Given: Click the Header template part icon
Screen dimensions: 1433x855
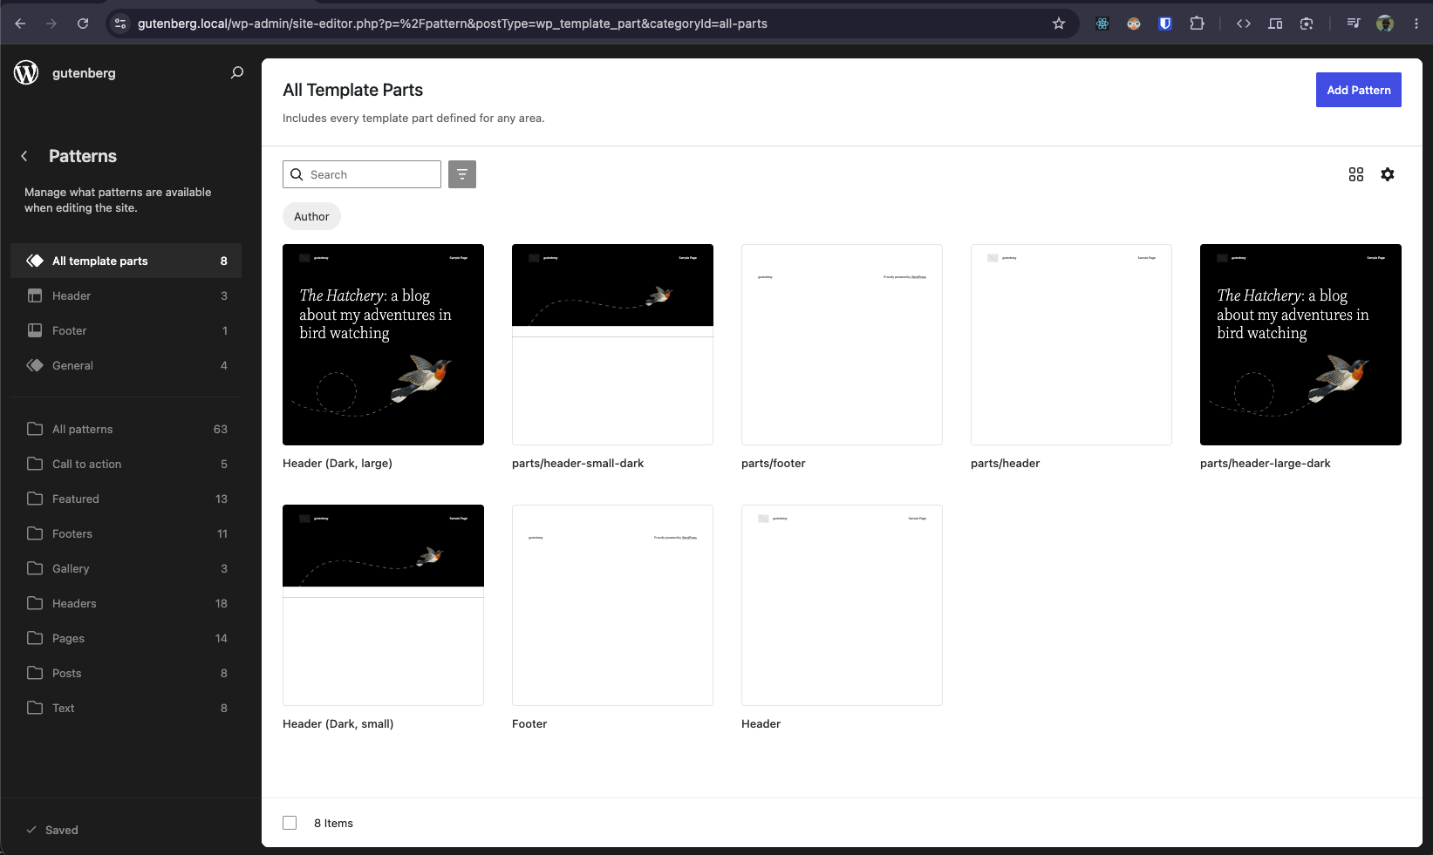Looking at the screenshot, I should [x=35, y=295].
